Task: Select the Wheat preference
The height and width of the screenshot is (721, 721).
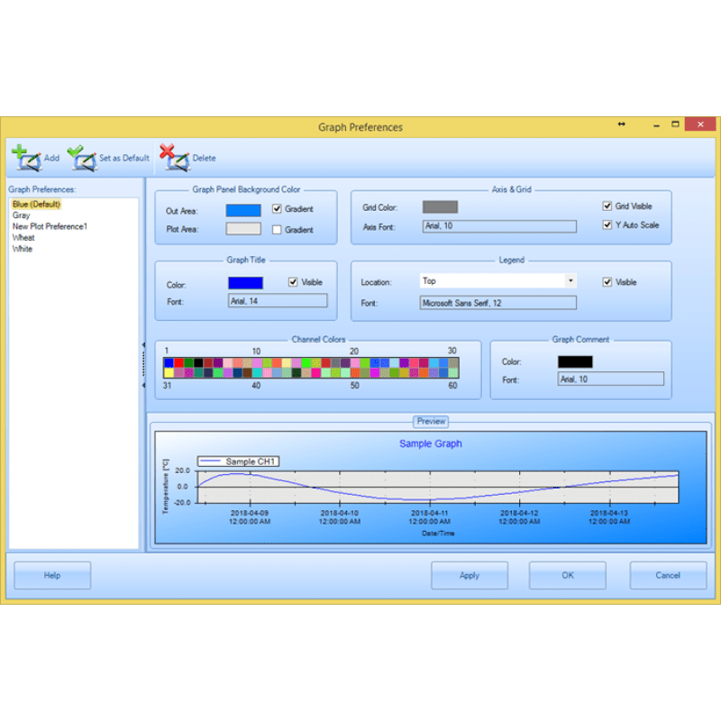Action: 23,237
